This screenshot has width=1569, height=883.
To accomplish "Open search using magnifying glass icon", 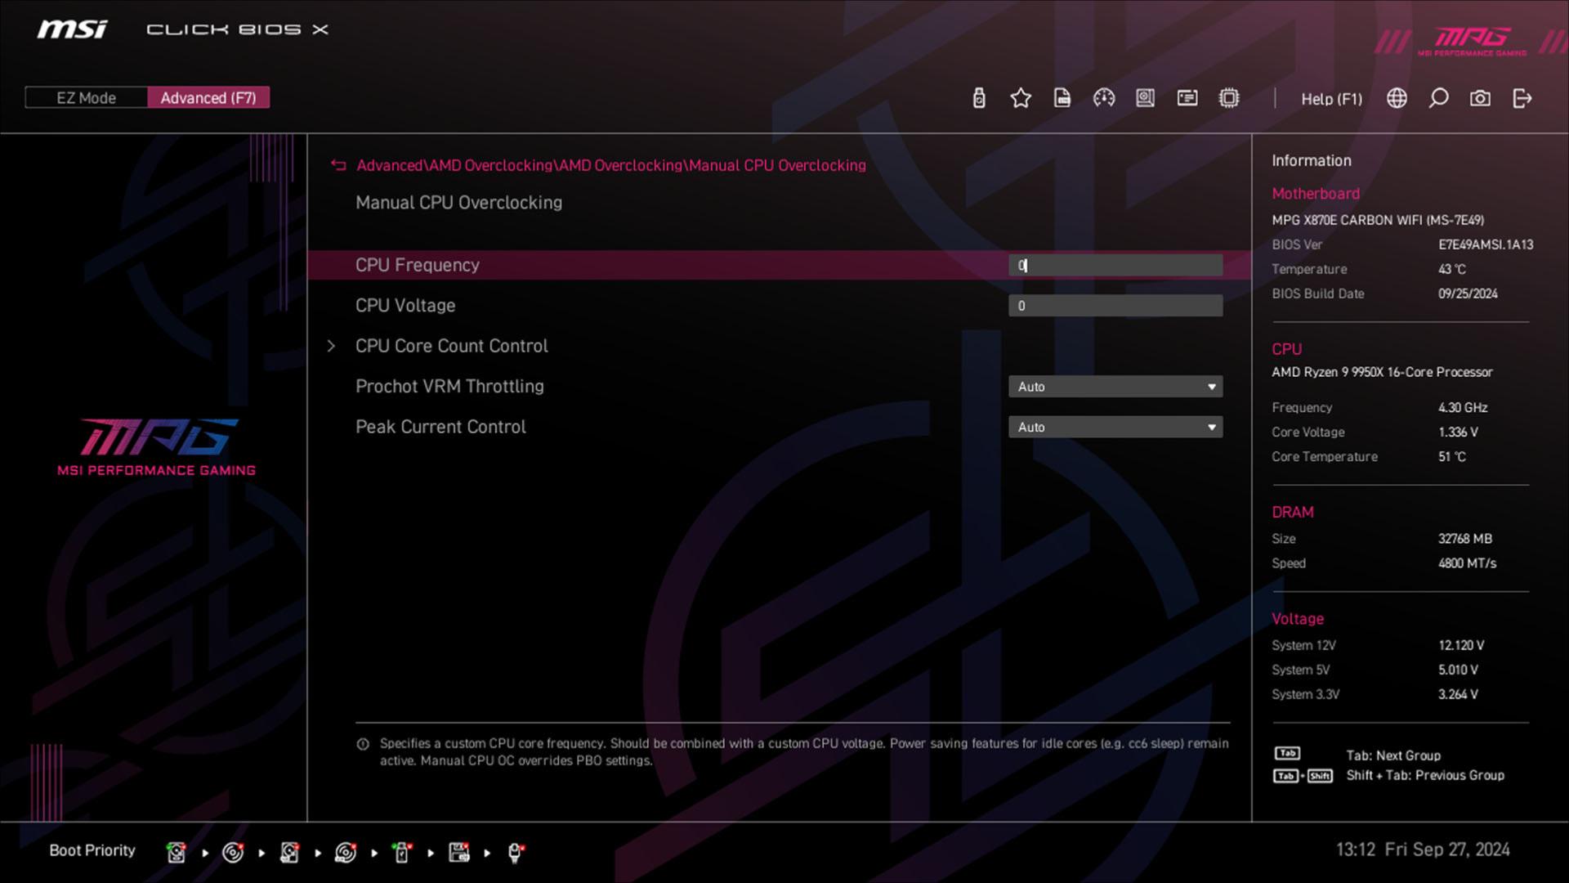I will point(1438,98).
